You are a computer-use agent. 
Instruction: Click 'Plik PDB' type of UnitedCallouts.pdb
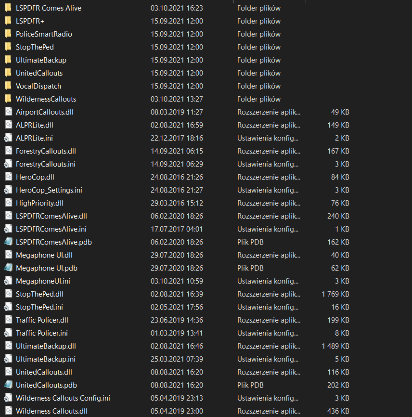pos(250,385)
